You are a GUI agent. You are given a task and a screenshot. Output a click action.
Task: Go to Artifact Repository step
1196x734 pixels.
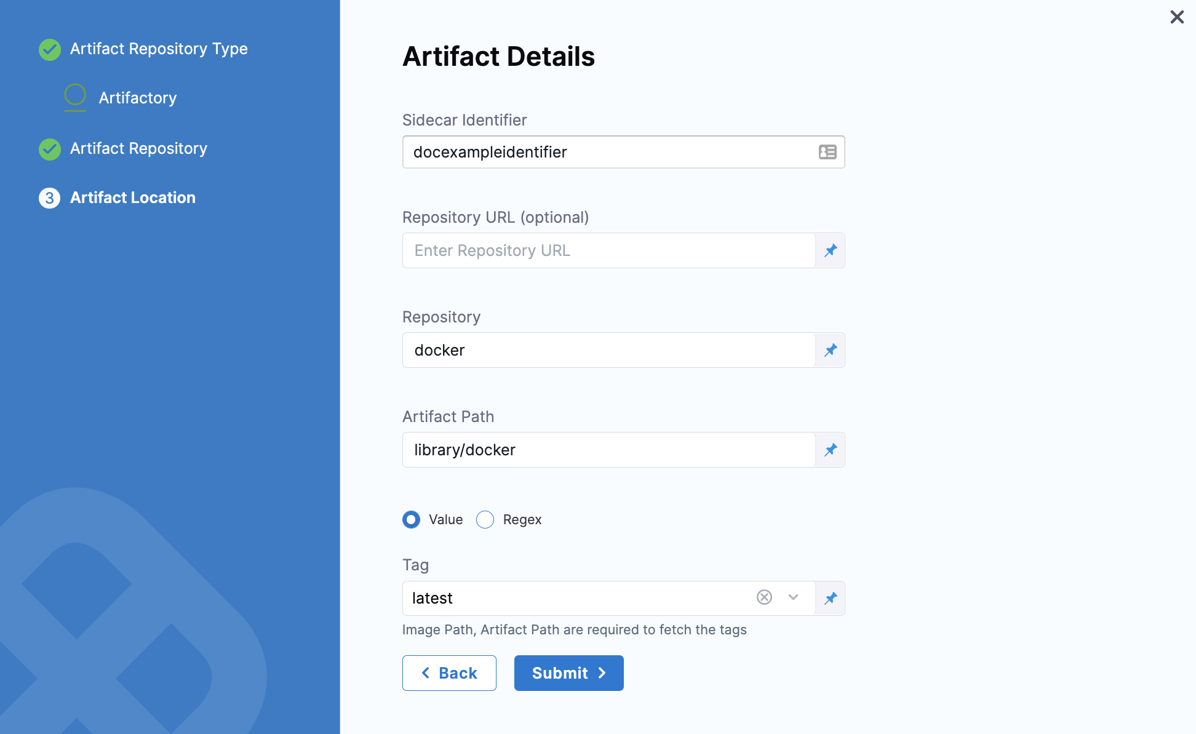click(138, 148)
